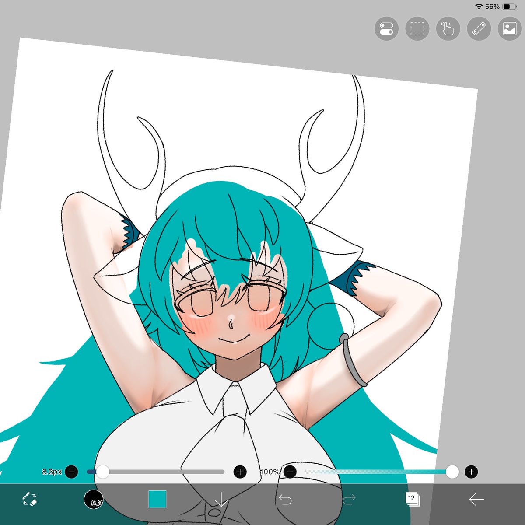This screenshot has height=525, width=525.
Task: Tap the down arrow to hide toolbar
Action: pyautogui.click(x=221, y=499)
